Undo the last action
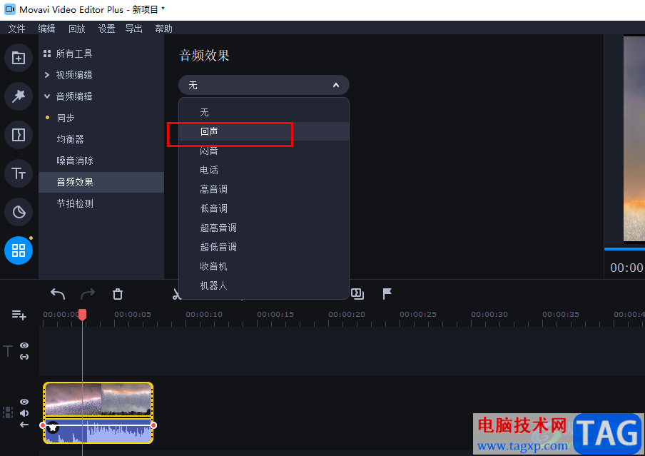This screenshot has width=645, height=456. 58,294
